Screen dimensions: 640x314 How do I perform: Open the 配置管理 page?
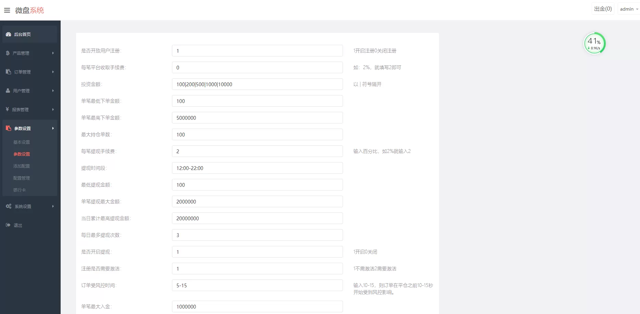click(22, 178)
